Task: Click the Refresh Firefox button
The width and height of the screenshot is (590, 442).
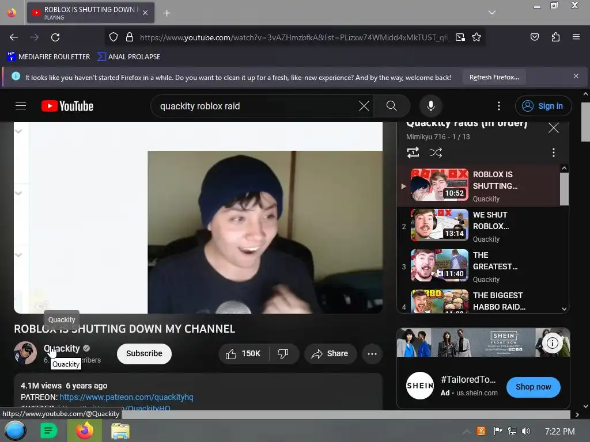Action: pos(494,77)
